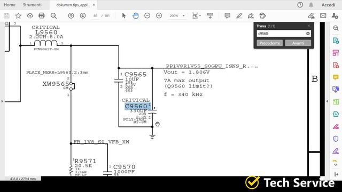The width and height of the screenshot is (342, 192).
Task: Click the page number field 86
Action: point(95,15)
